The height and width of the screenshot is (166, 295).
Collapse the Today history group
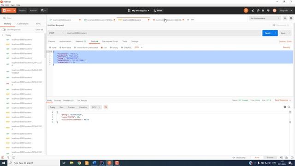pyautogui.click(x=3, y=35)
